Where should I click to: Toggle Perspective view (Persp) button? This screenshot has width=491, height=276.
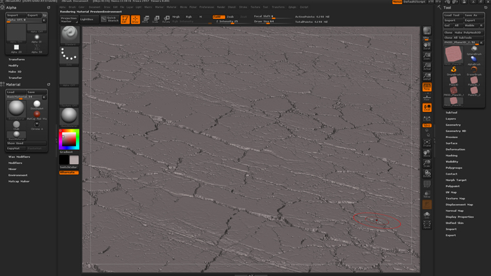coord(427,87)
